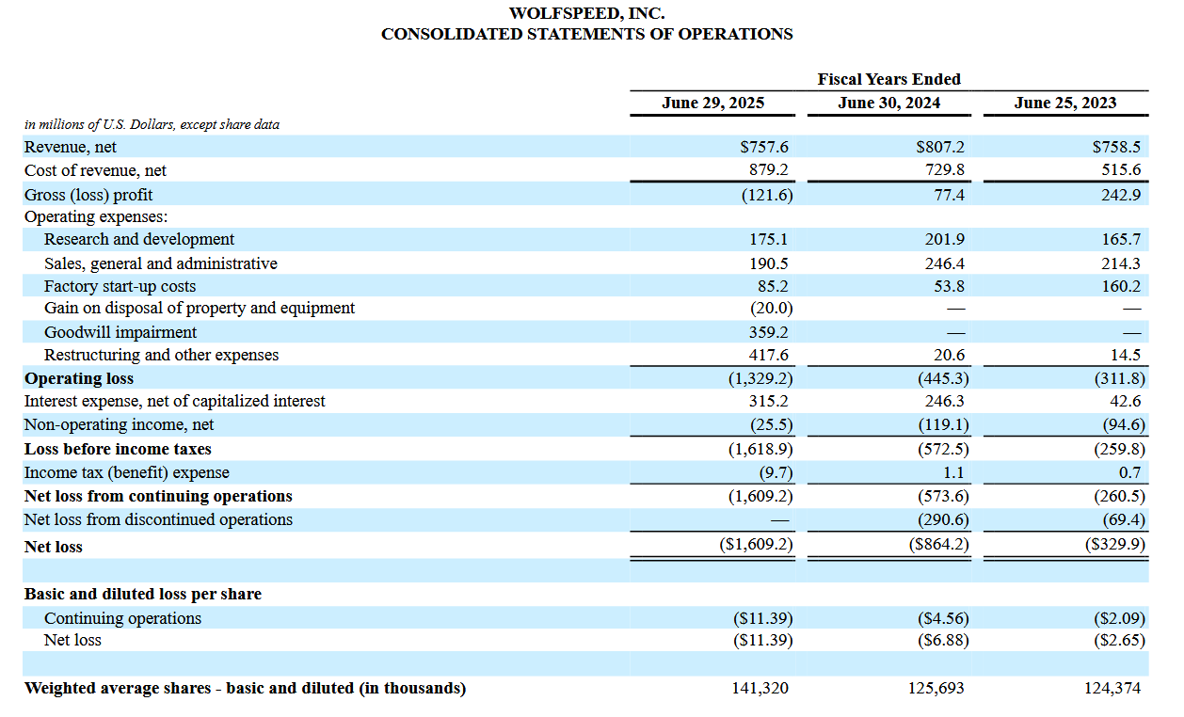Viewport: 1184px width, 717px height.
Task: Select the $758.5 revenue value
Action: click(x=1116, y=147)
